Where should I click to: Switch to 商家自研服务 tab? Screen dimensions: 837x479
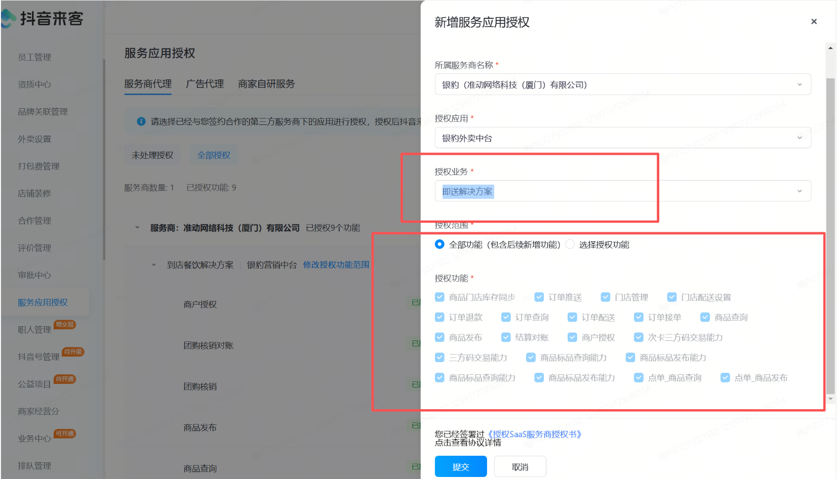pyautogui.click(x=266, y=84)
